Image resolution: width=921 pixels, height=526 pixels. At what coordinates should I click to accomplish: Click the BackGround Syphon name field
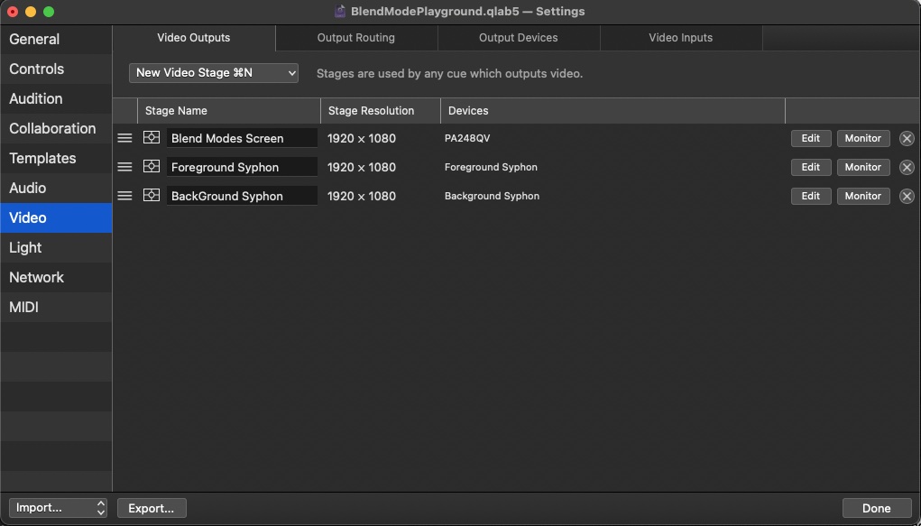(241, 196)
